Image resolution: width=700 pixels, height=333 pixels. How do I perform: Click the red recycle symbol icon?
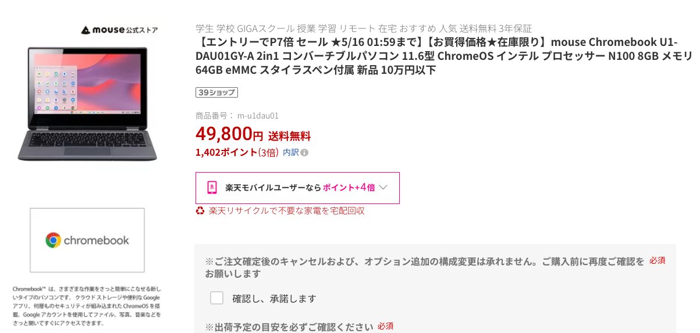(200, 210)
